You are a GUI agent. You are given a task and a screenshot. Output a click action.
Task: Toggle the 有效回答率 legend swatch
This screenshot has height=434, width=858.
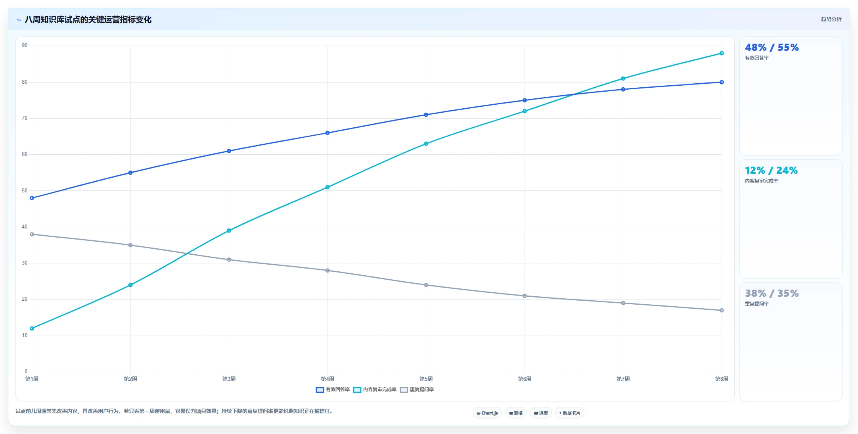pyautogui.click(x=320, y=390)
